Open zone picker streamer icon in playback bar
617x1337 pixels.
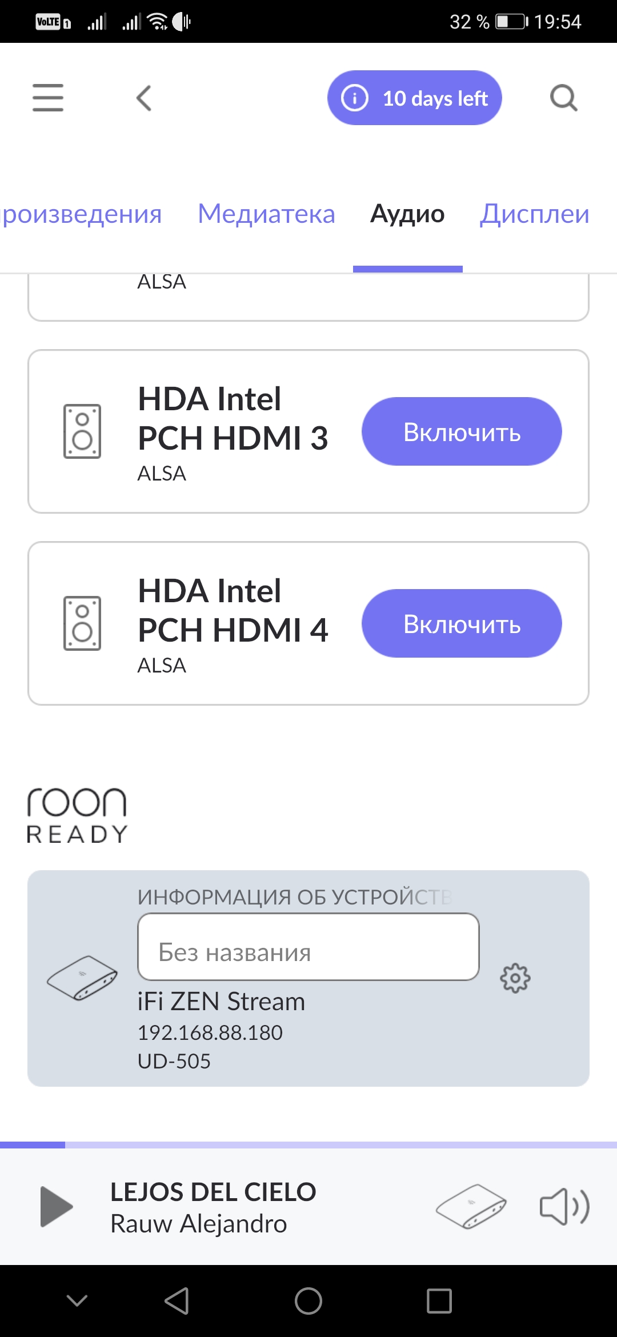click(471, 1206)
